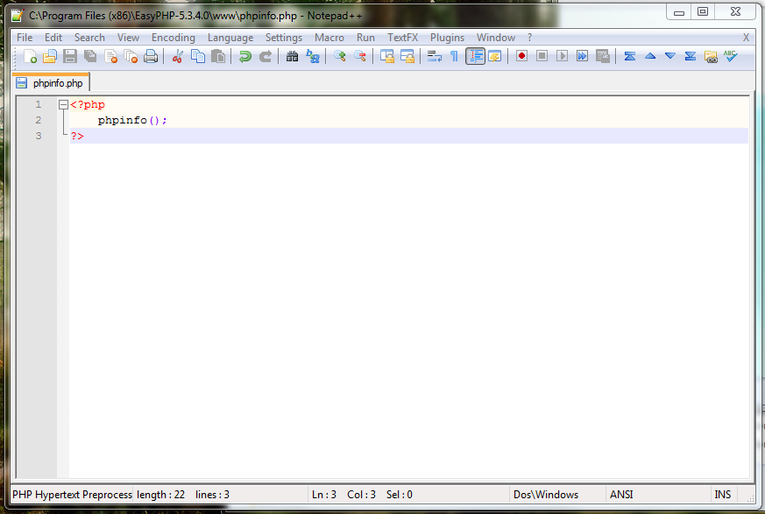Play back the recorded macro

[562, 57]
